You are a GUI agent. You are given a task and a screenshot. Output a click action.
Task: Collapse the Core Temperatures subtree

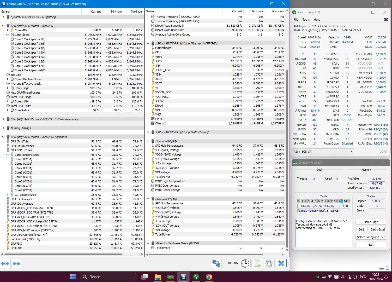pyautogui.click(x=8, y=155)
